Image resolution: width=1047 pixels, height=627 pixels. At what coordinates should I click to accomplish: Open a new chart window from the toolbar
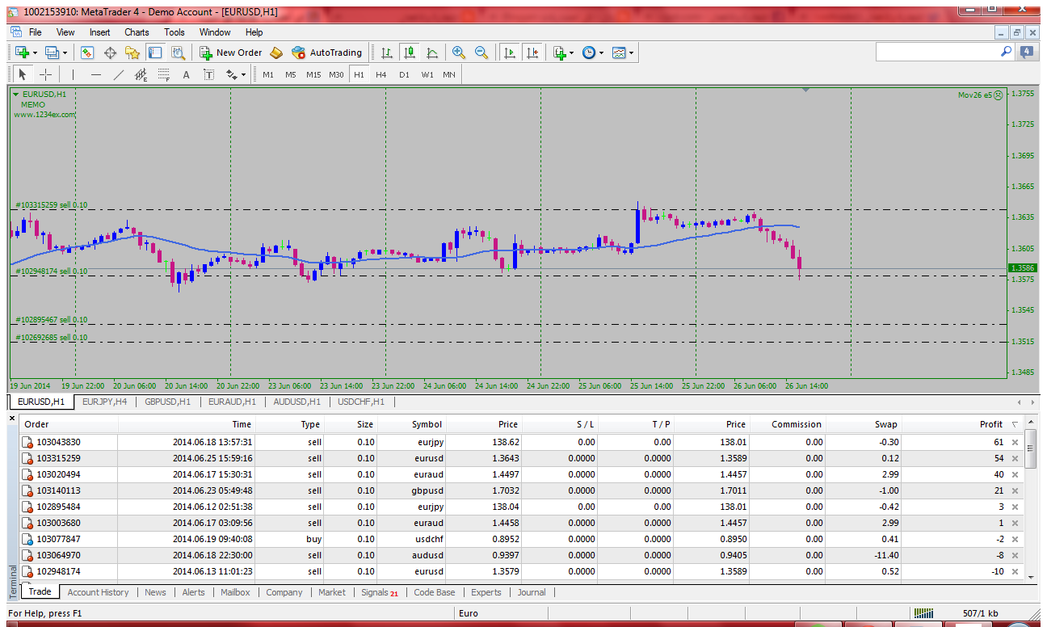pos(22,53)
